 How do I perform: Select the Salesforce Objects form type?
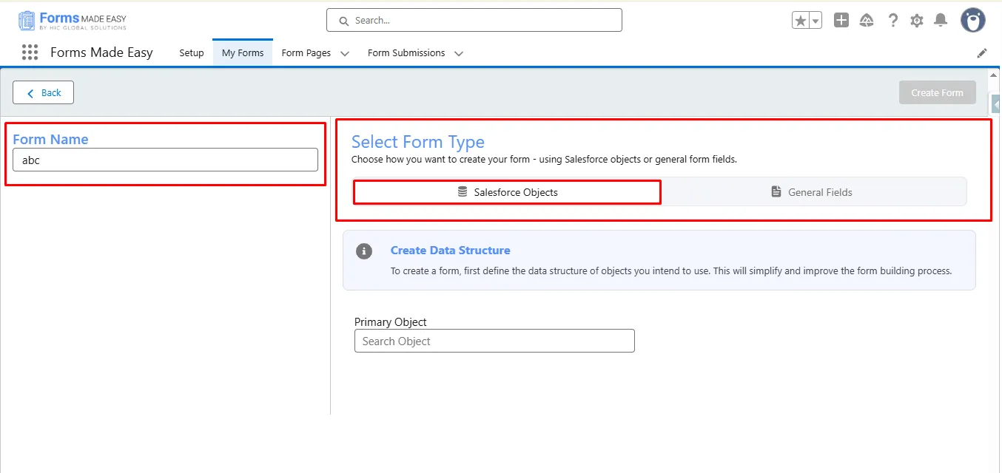(x=507, y=192)
